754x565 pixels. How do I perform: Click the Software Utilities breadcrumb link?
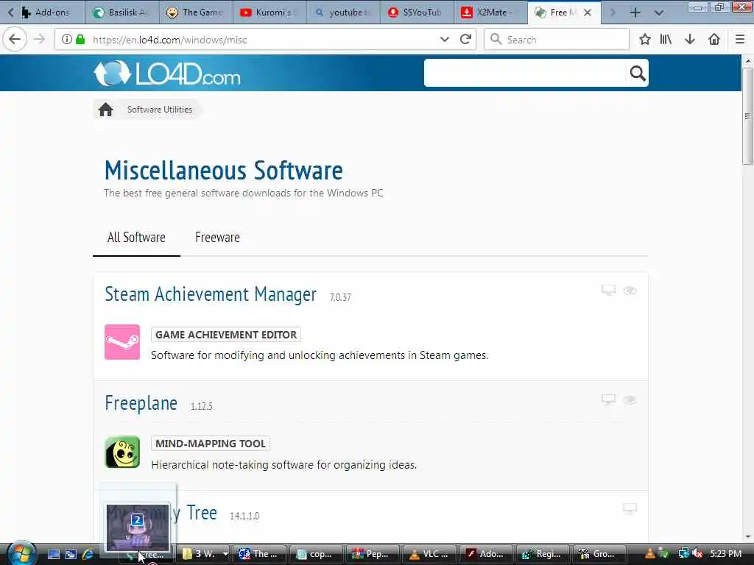(x=160, y=110)
